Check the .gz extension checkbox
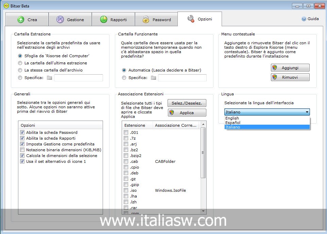 [x=126, y=179]
